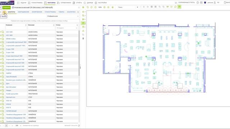Open the top ПЛАНОГРАММЫ menu
This screenshot has height=129, width=230.
pos(35,3)
